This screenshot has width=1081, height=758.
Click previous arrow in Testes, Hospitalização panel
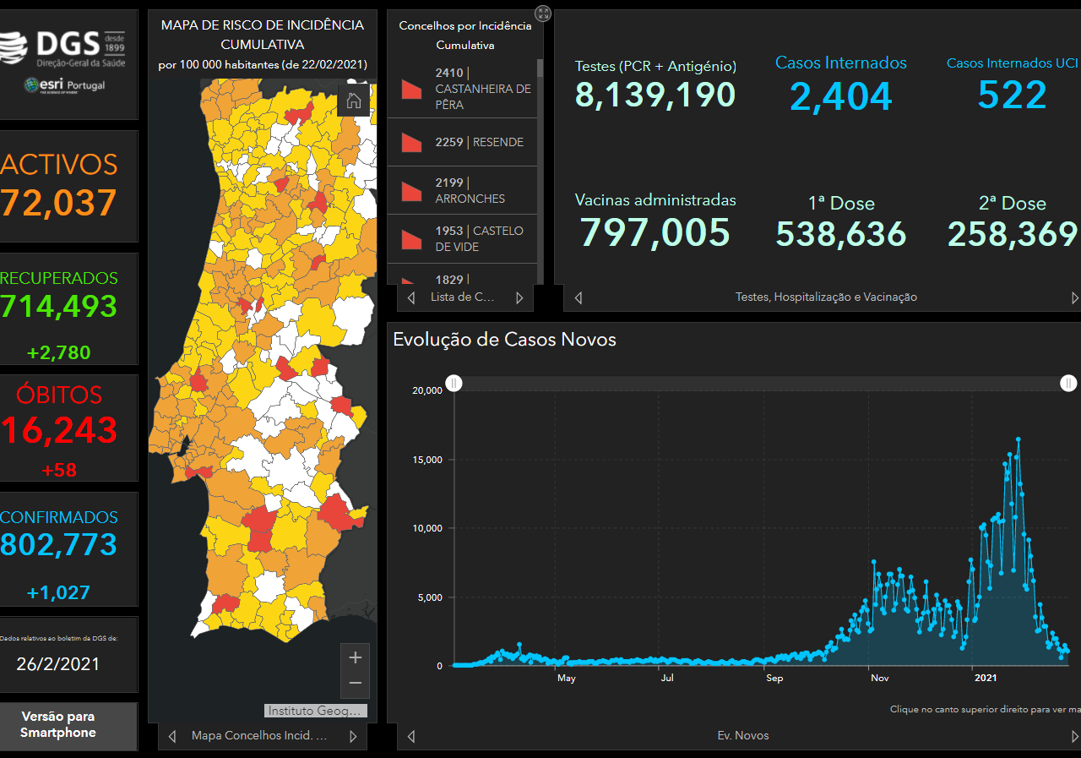tap(579, 297)
